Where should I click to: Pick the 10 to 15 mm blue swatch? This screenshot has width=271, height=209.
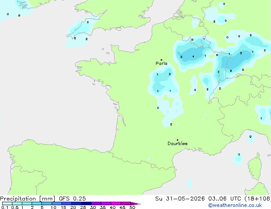[x=57, y=203]
